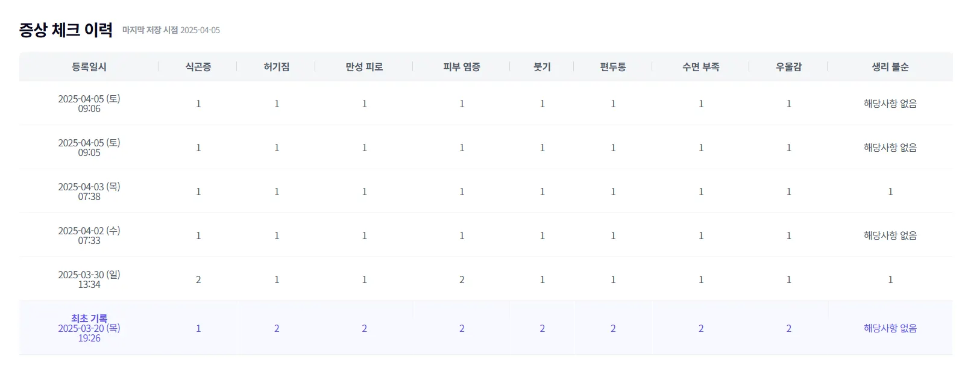Image resolution: width=959 pixels, height=368 pixels.
Task: Select the 허기짐 column header
Action: click(276, 67)
